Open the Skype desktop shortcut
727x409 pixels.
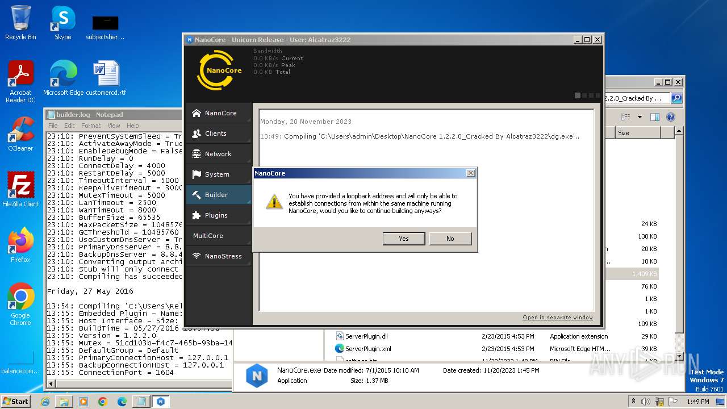click(x=62, y=23)
